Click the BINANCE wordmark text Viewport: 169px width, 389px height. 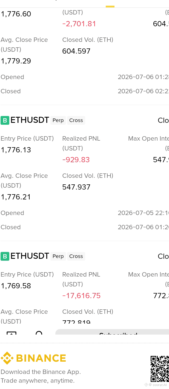(41, 358)
